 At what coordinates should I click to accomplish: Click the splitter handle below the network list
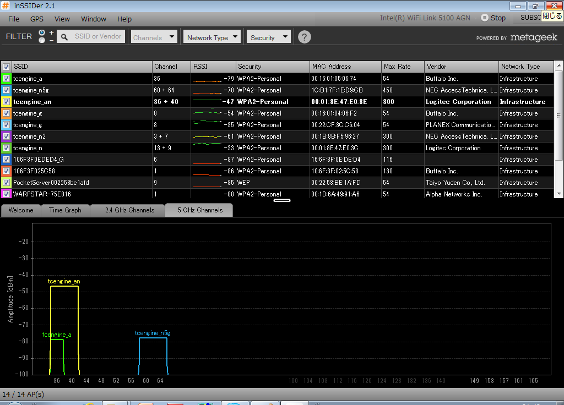click(282, 200)
